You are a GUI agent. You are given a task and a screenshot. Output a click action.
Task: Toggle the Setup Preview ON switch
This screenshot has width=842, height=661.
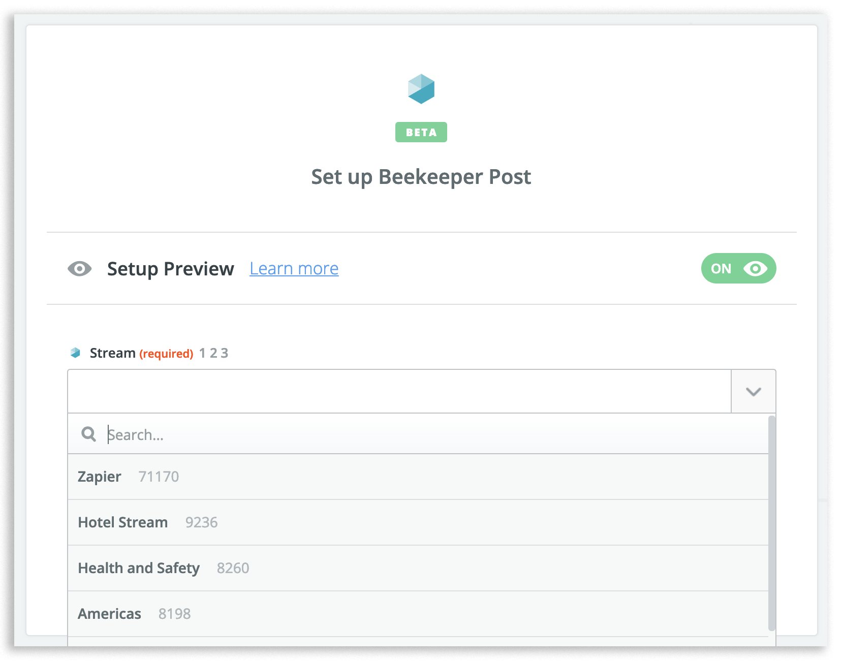(x=738, y=268)
